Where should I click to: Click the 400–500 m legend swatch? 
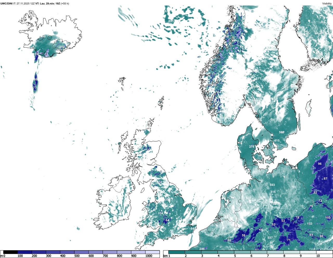[67, 252]
